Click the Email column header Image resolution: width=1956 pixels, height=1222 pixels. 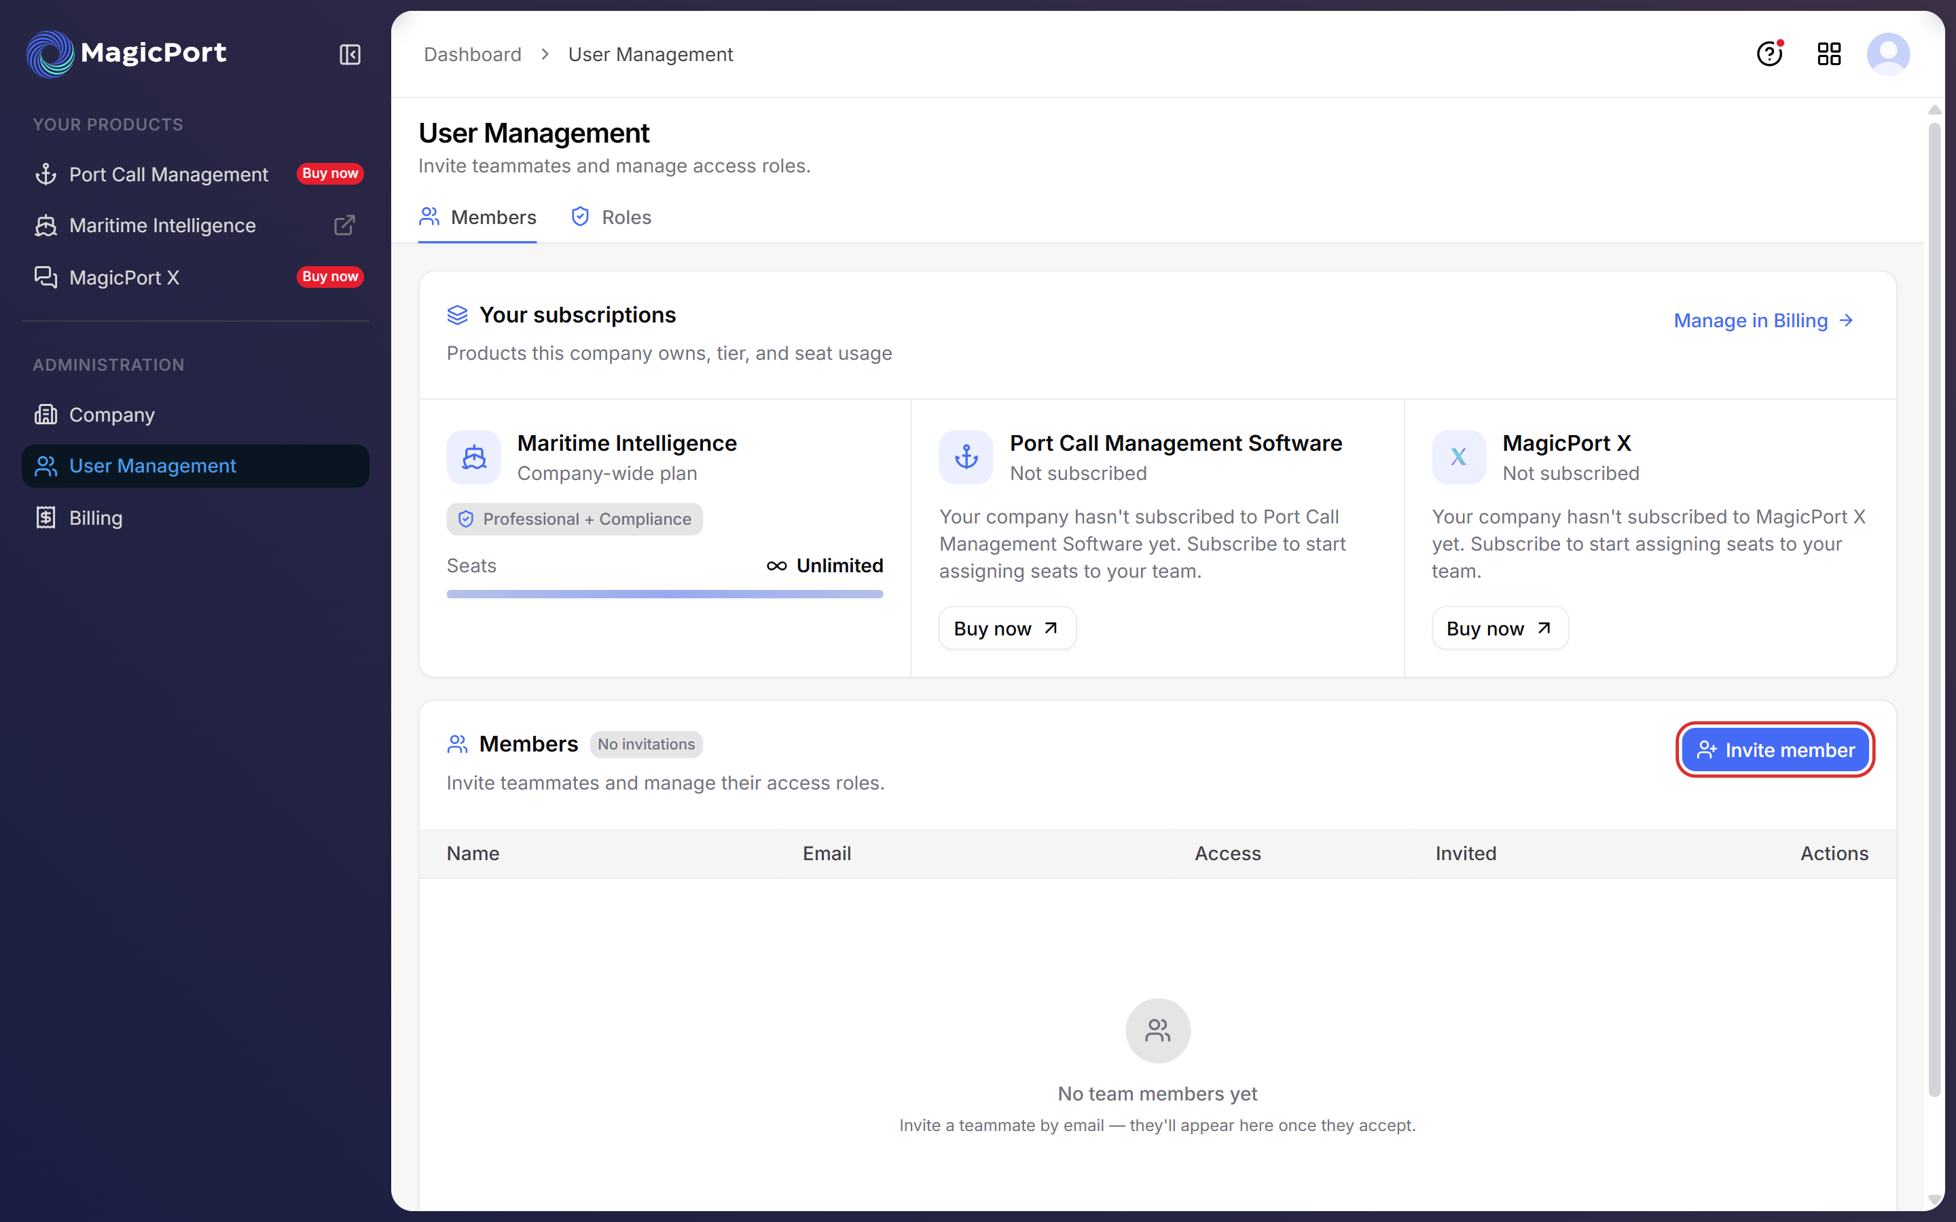(826, 853)
